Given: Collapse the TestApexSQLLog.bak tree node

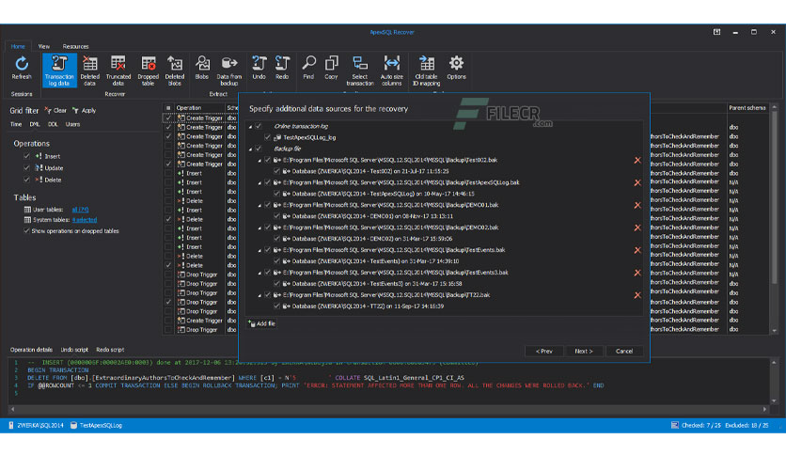Looking at the screenshot, I should 259,183.
